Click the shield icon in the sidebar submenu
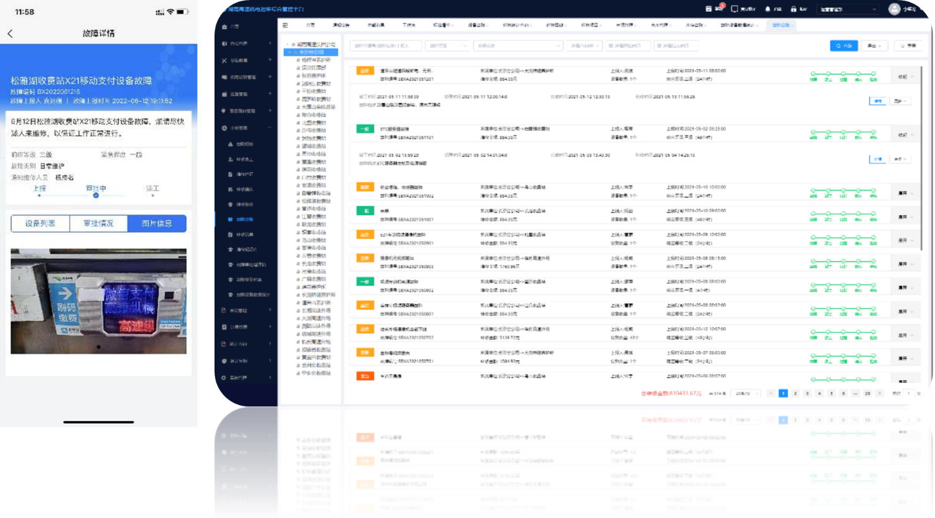The image size is (935, 518). point(230,204)
